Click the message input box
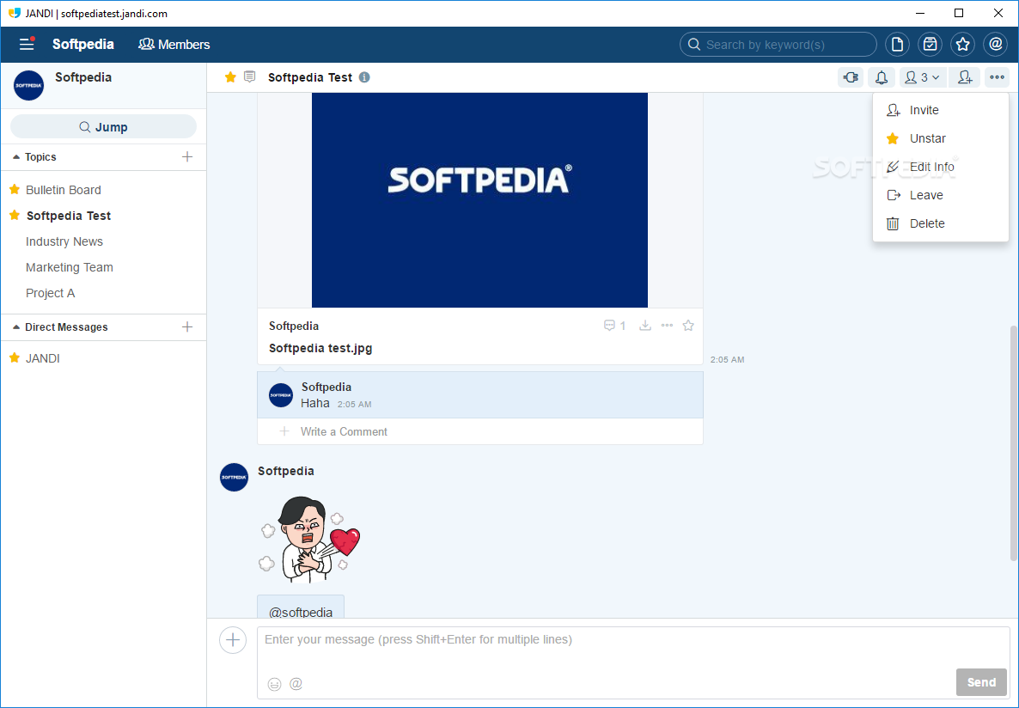1019x708 pixels. [633, 662]
